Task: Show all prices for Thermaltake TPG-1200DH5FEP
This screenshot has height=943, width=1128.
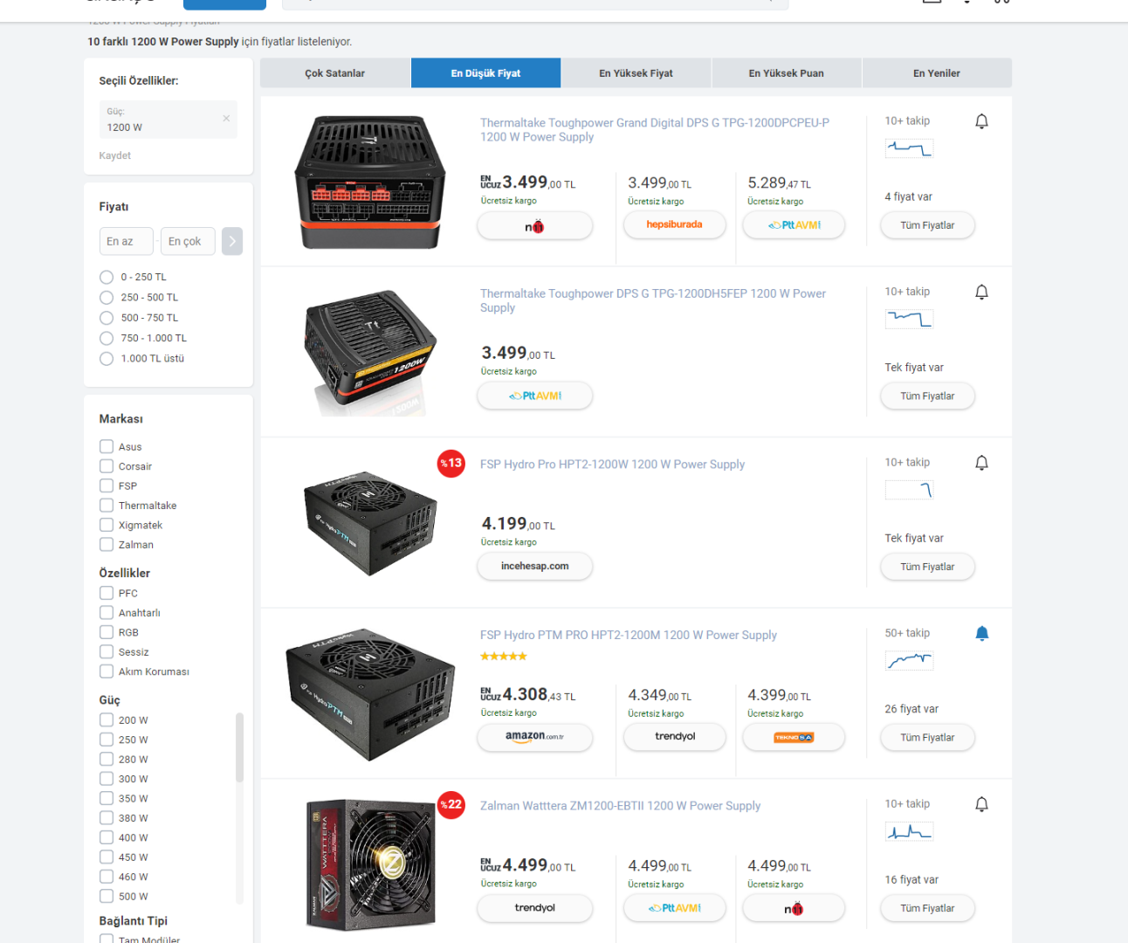Action: 927,396
